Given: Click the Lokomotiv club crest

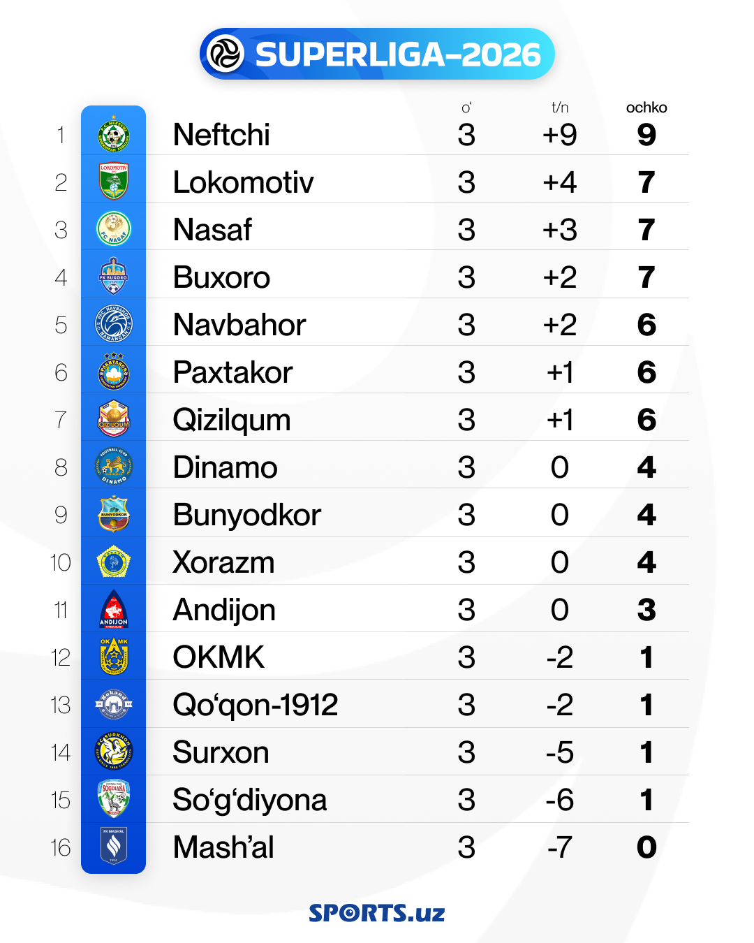Looking at the screenshot, I should coord(113,182).
